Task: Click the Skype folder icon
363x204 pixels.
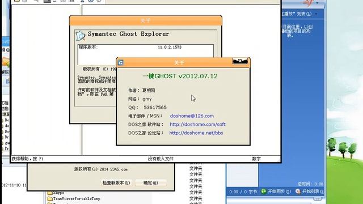Action: click(49, 193)
